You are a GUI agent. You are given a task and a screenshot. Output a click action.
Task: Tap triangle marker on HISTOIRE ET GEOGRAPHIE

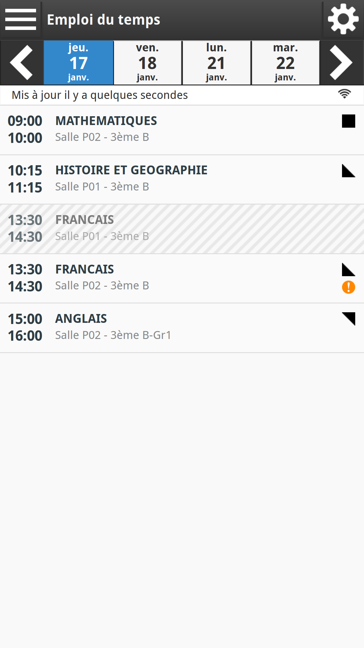click(348, 171)
